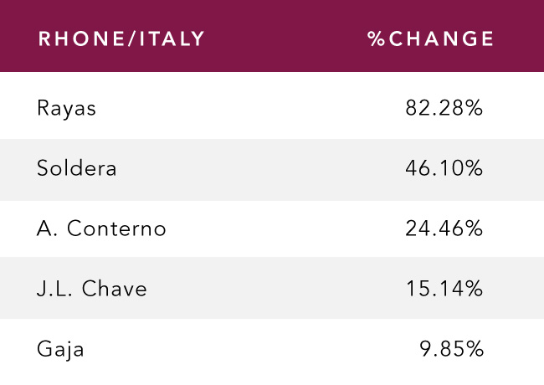Click the 82.28% value for Rayas
Screen dimensions: 544x385
click(444, 107)
